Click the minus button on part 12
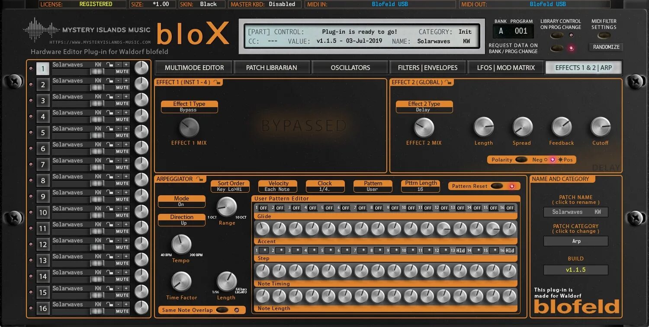The width and height of the screenshot is (649, 327). coord(118,241)
